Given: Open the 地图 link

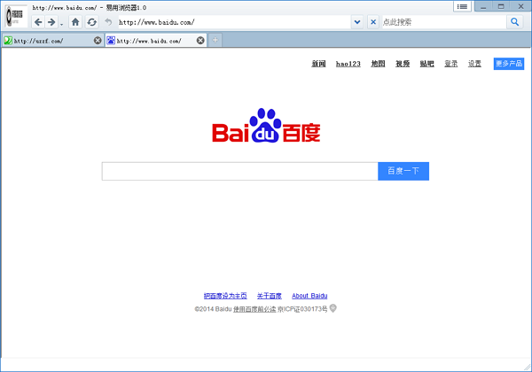Looking at the screenshot, I should click(378, 64).
